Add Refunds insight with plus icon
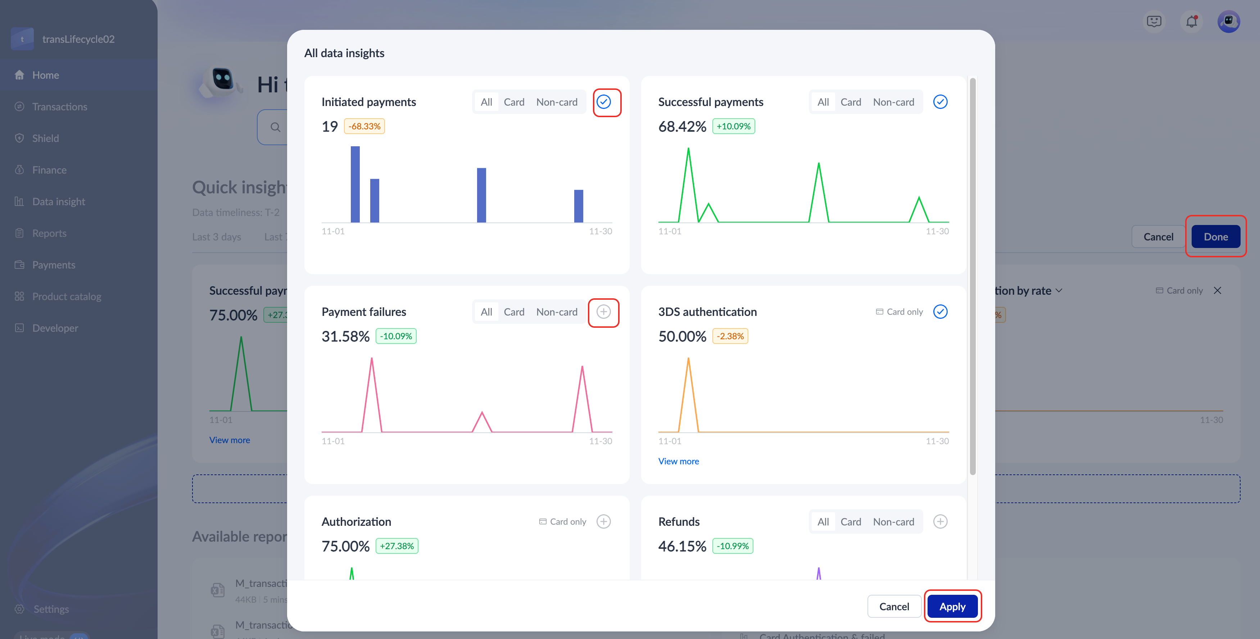 940,521
